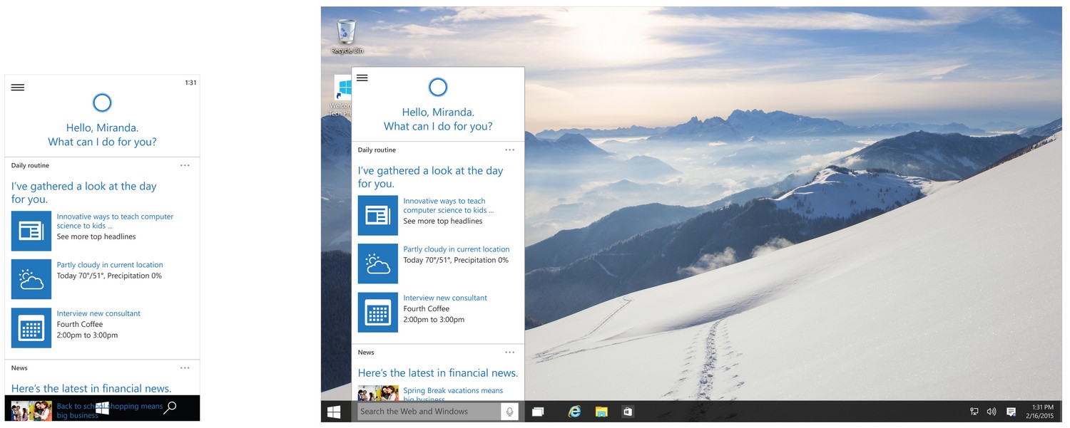The image size is (1070, 428).
Task: Open calendar tile in desktop Cortana panel
Action: [378, 312]
